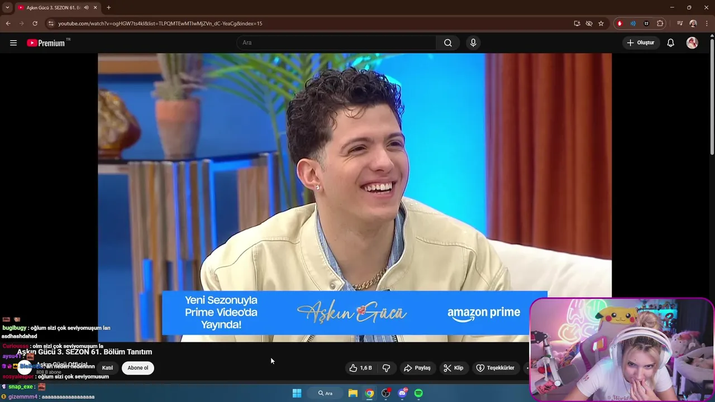Click the install app icon in address bar

pyautogui.click(x=577, y=23)
